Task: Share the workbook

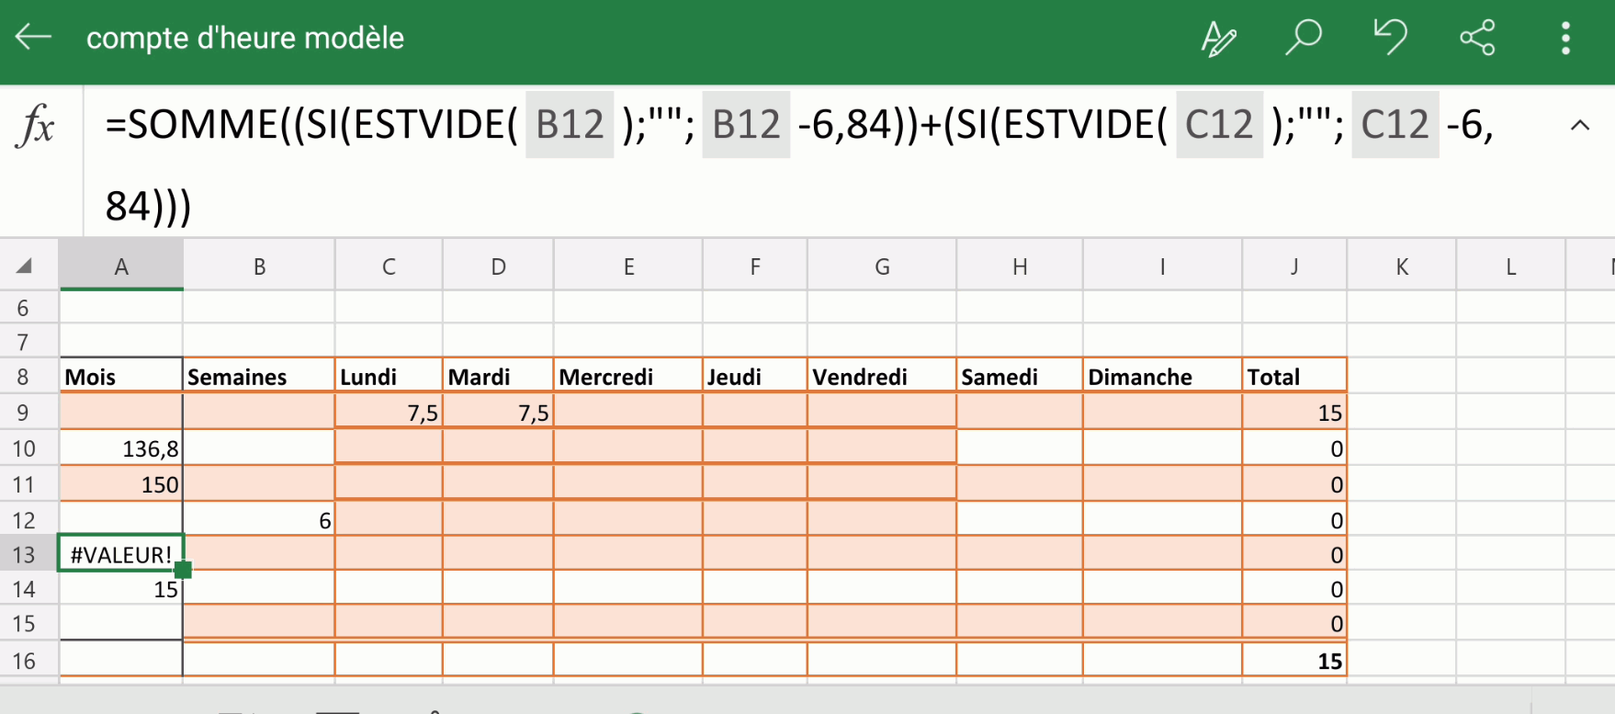Action: click(1477, 38)
